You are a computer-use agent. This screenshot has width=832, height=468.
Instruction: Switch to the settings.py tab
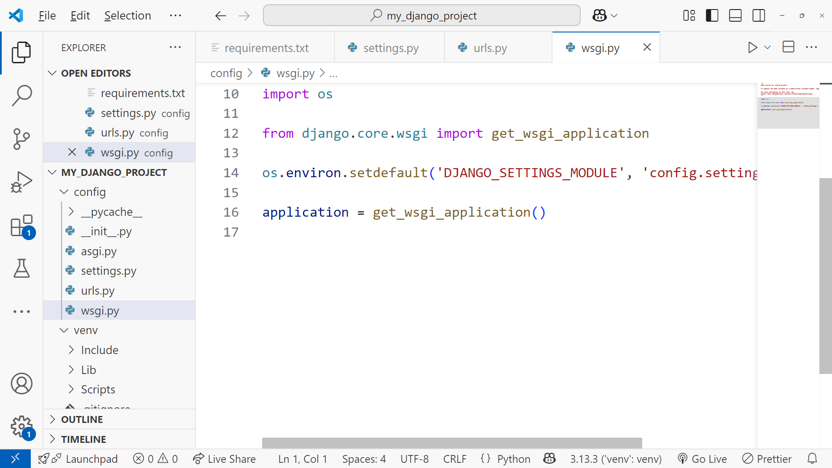pos(390,48)
